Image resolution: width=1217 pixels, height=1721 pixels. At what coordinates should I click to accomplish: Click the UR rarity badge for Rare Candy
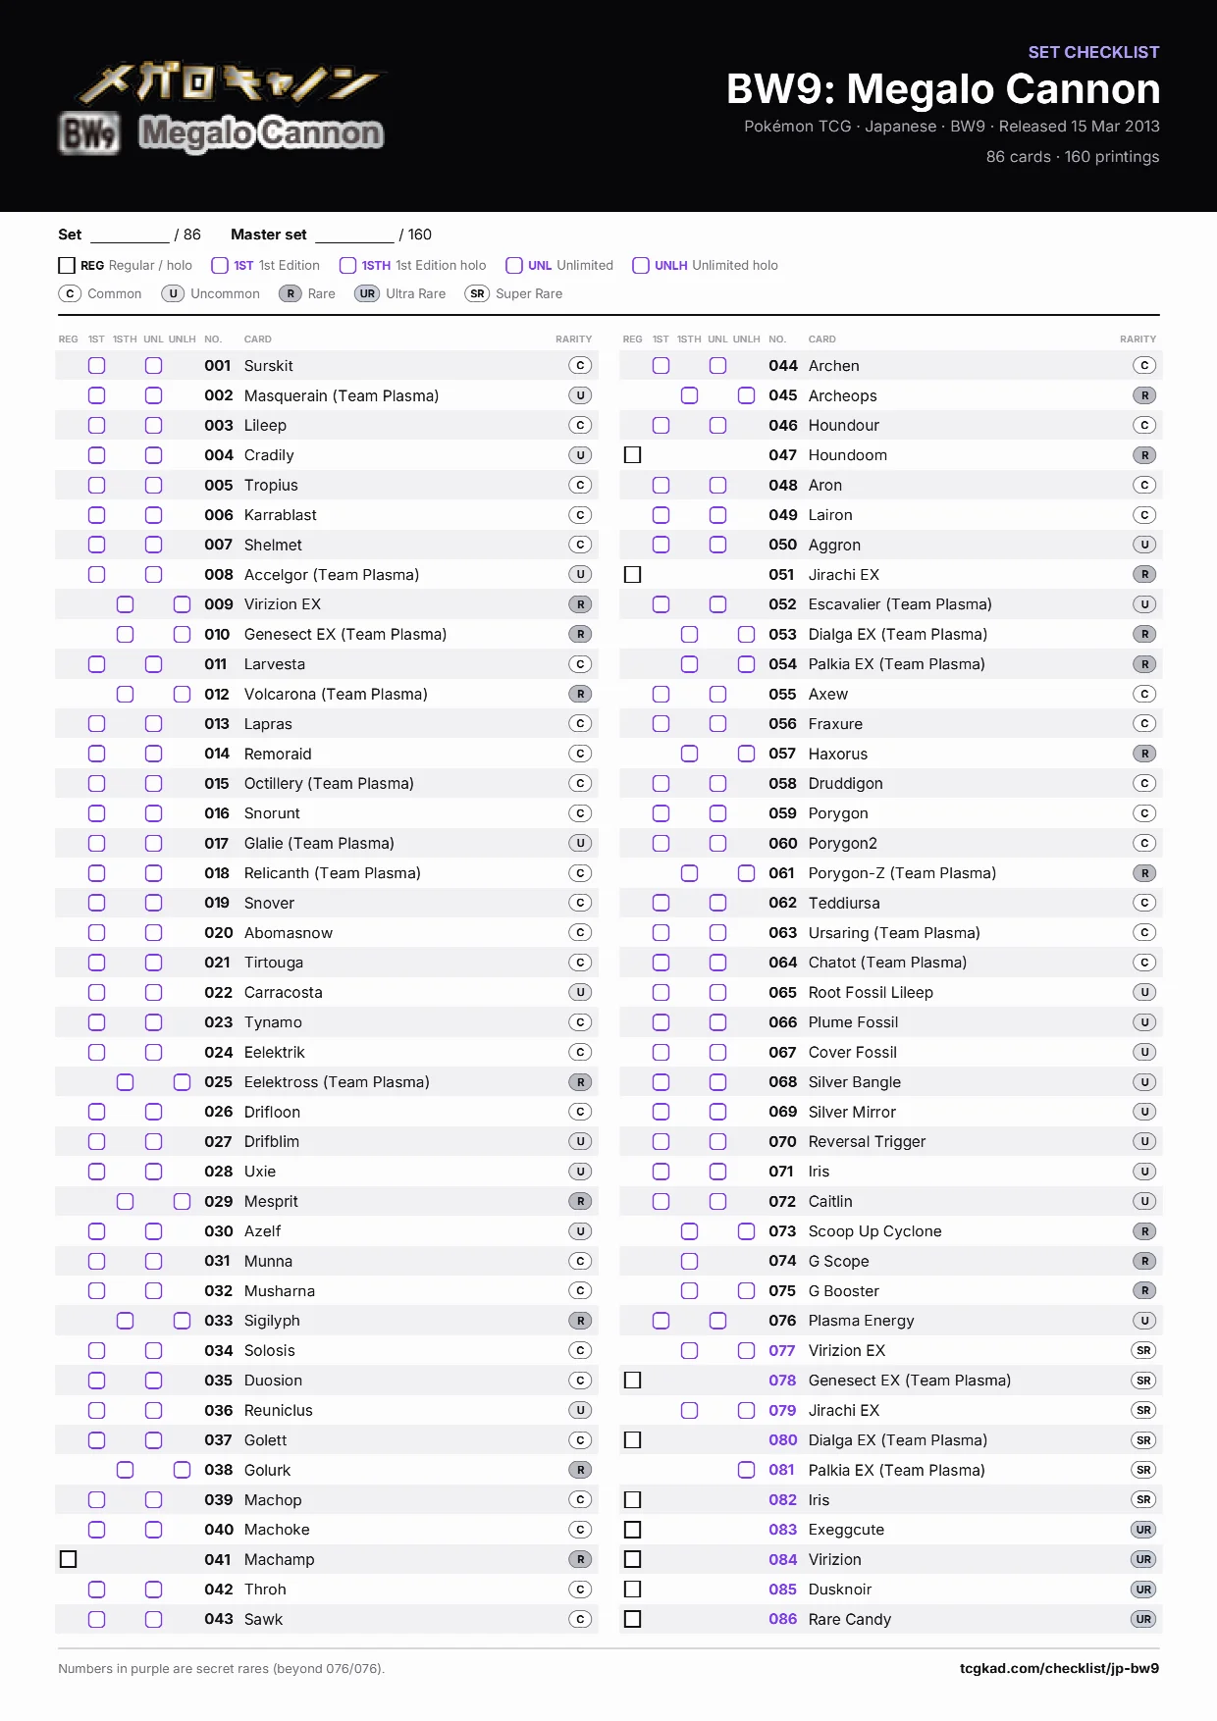[1143, 1619]
